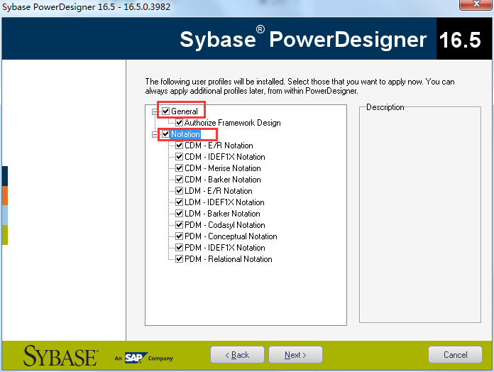This screenshot has width=494, height=372.
Task: Select the highlighted Notation label
Action: tap(185, 134)
